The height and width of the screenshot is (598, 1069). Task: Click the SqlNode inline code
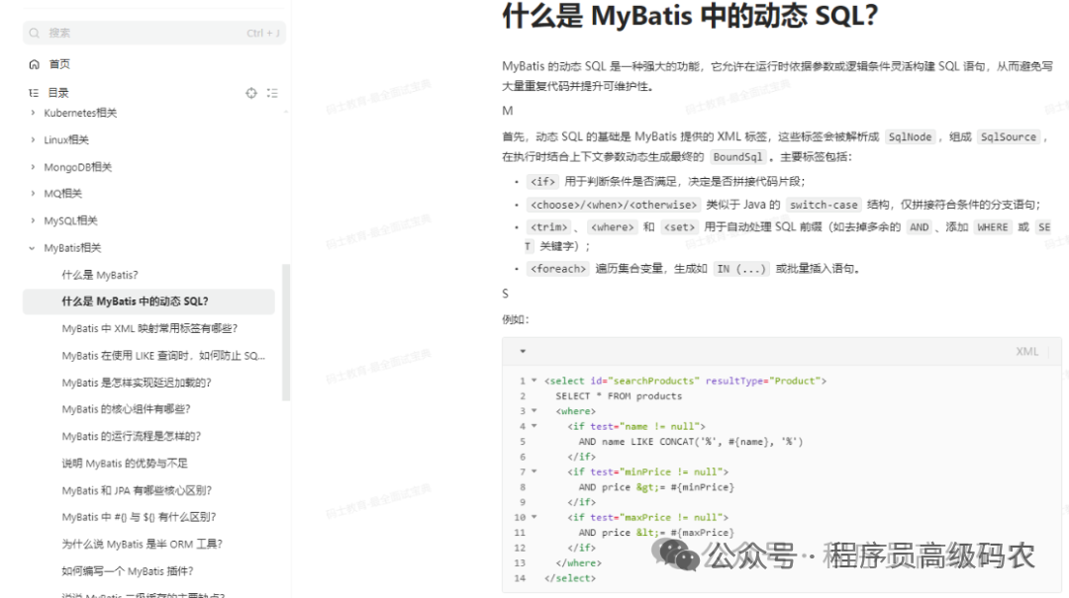(x=910, y=137)
